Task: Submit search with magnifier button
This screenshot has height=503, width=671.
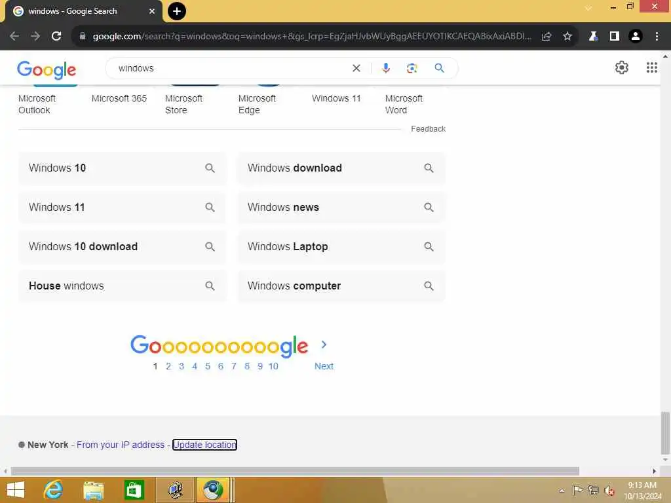Action: pos(439,68)
